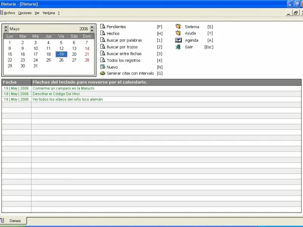This screenshot has height=227, width=303.
Task: Decrease the year 2006 with down arrow
Action: coord(92,31)
